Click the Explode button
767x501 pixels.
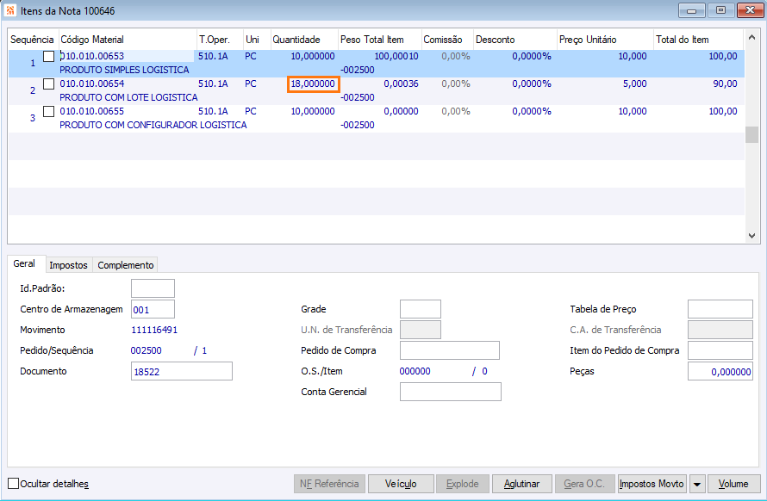[x=462, y=484]
